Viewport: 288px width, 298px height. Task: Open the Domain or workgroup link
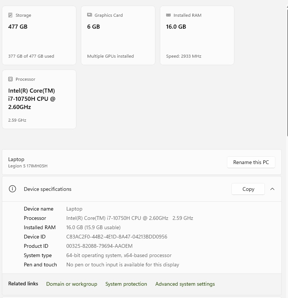[72, 284]
